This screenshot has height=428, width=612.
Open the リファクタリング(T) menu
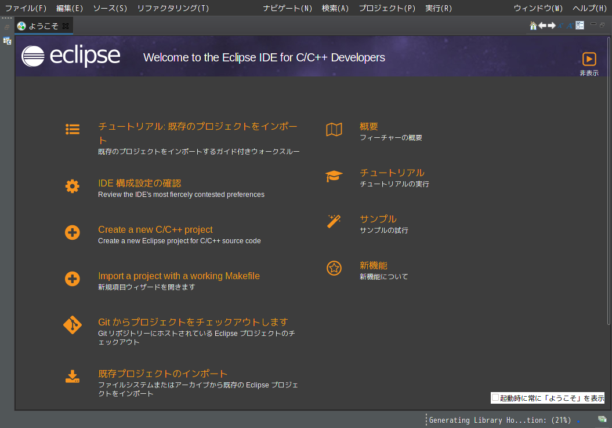(x=173, y=8)
